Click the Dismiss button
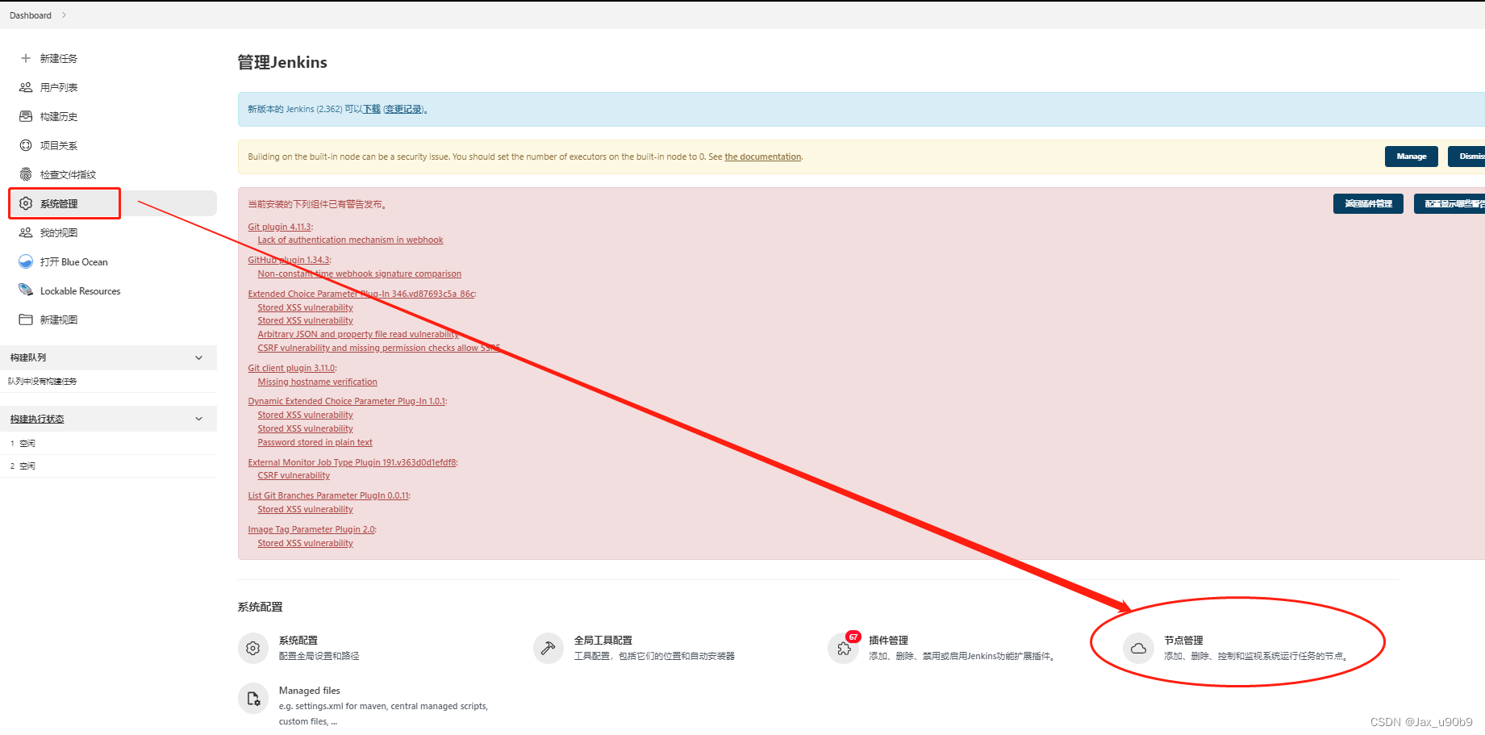1485x735 pixels. point(1466,157)
